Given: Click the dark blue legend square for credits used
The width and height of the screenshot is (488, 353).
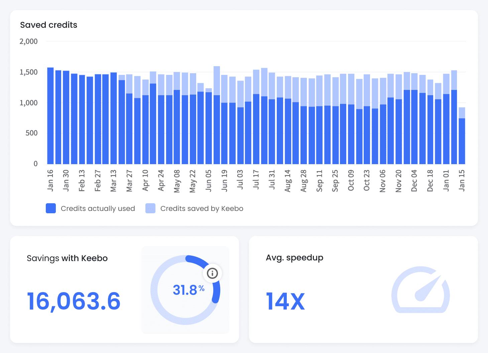Looking at the screenshot, I should coord(50,208).
